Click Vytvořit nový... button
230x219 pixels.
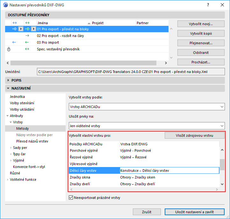pos(201,24)
